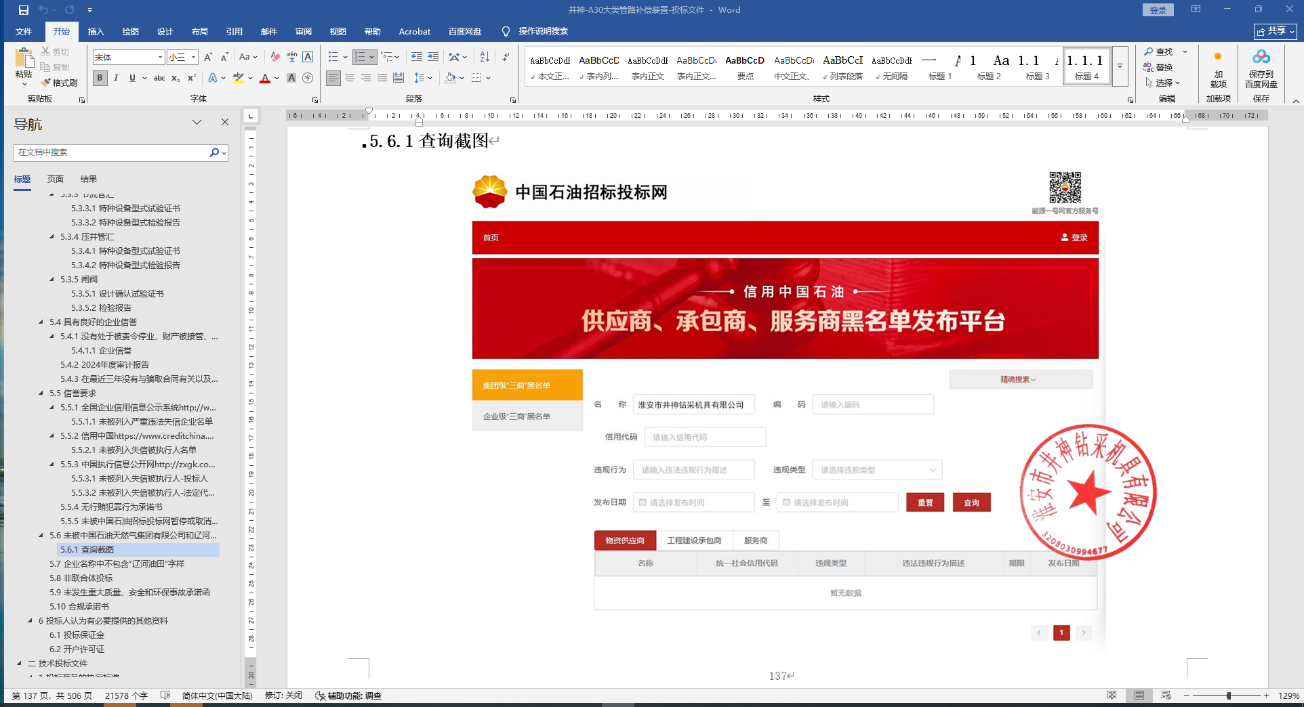The width and height of the screenshot is (1304, 707).
Task: Decrease the paragraph indent
Action: pos(416,57)
